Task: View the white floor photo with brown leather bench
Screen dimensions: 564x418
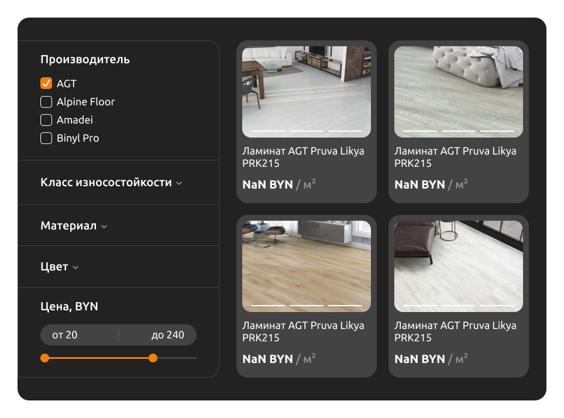Action: click(x=459, y=266)
